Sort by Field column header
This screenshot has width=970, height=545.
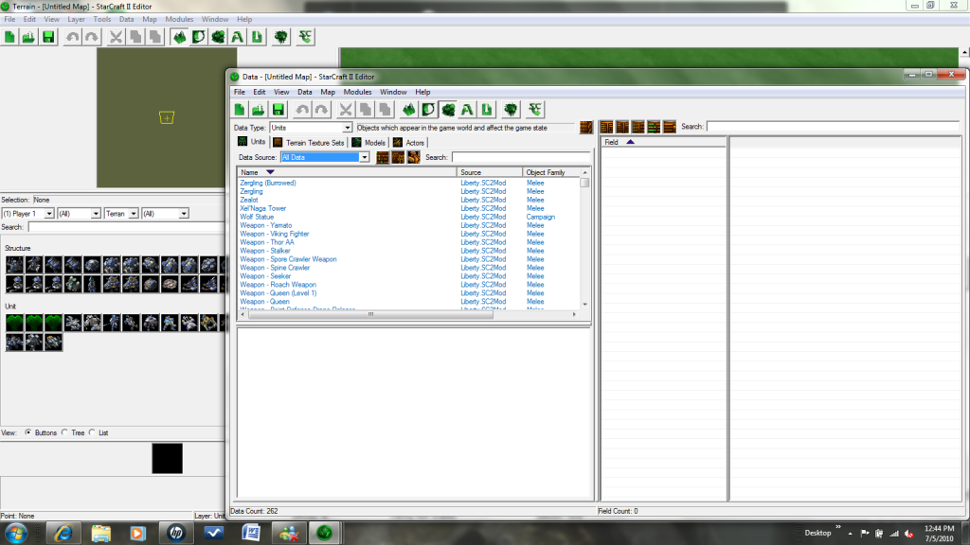click(663, 142)
